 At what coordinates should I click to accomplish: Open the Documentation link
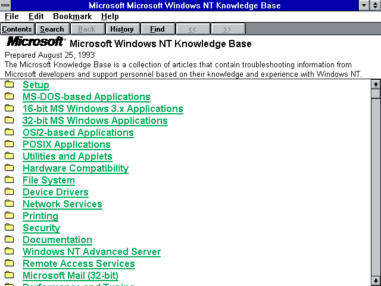pos(57,240)
